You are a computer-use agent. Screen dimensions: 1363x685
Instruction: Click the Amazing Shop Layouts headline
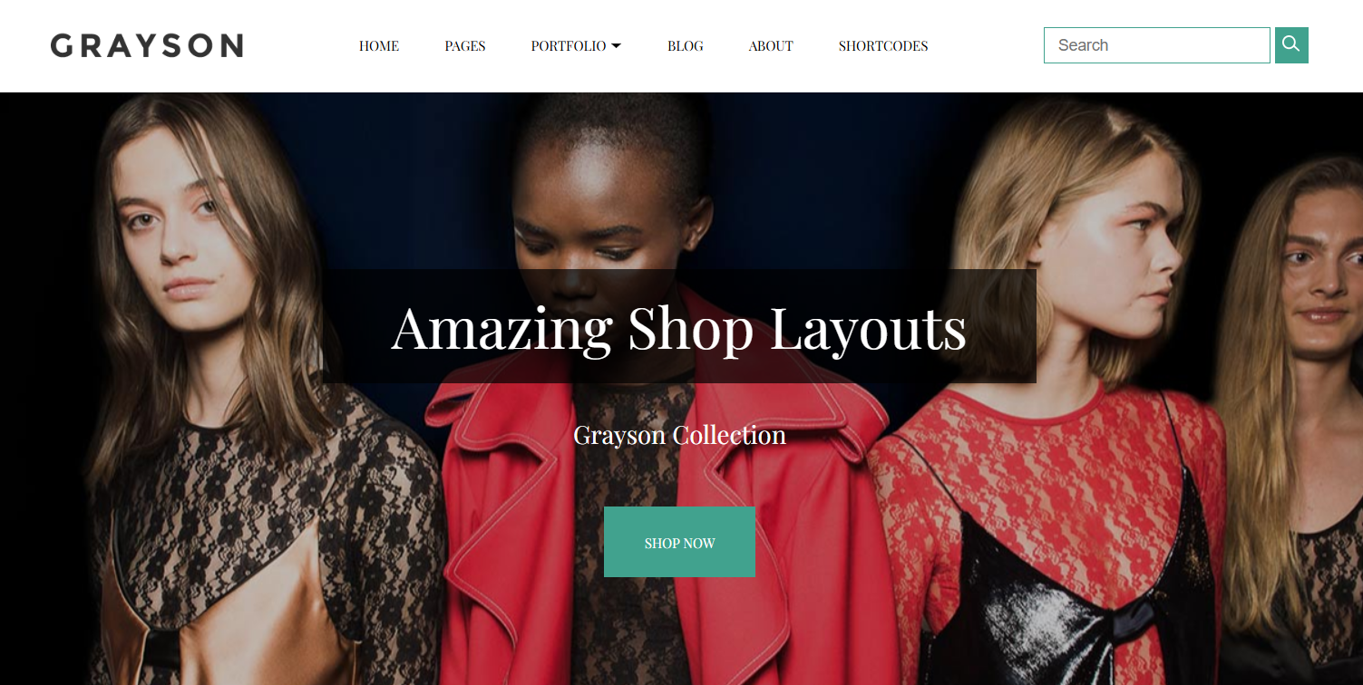(x=679, y=327)
